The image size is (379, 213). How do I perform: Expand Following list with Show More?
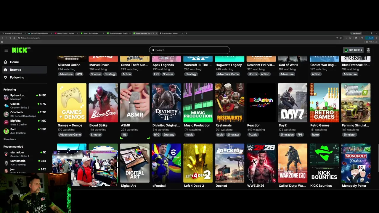(10, 139)
